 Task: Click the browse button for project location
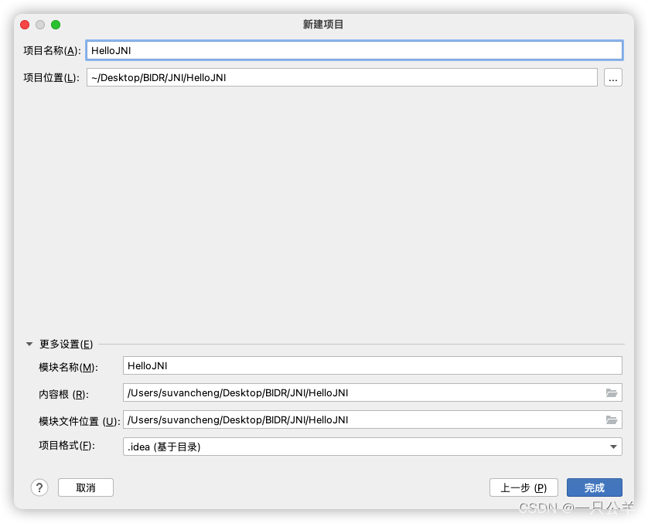coord(613,77)
